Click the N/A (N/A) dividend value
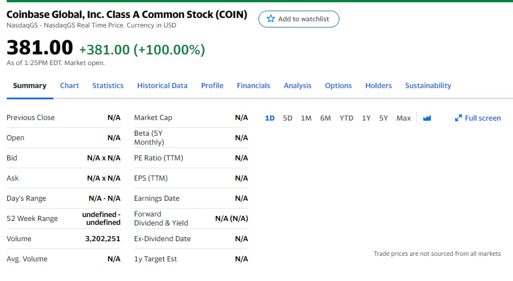 (x=231, y=219)
